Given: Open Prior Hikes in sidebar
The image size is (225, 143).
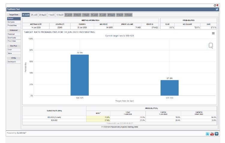Looking at the screenshot, I should [12, 41].
